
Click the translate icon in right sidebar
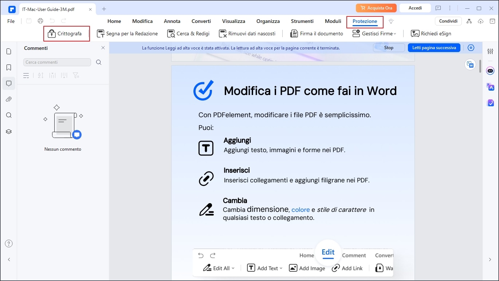pos(490,87)
